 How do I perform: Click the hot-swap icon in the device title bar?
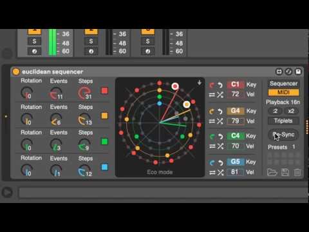click(279, 72)
